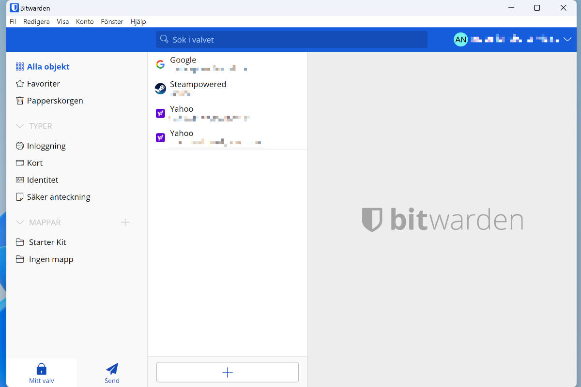Click the Inloggning globe icon
This screenshot has height=387, width=581.
point(20,146)
